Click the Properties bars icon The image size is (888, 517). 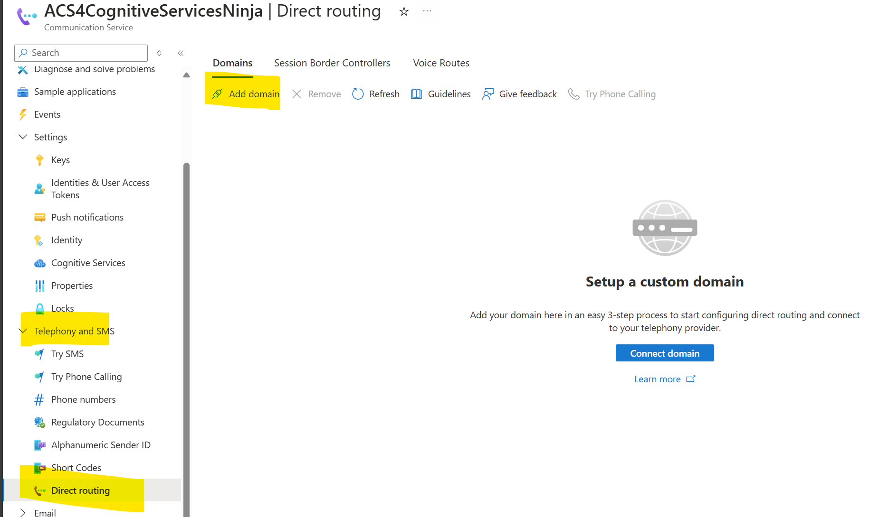point(40,286)
